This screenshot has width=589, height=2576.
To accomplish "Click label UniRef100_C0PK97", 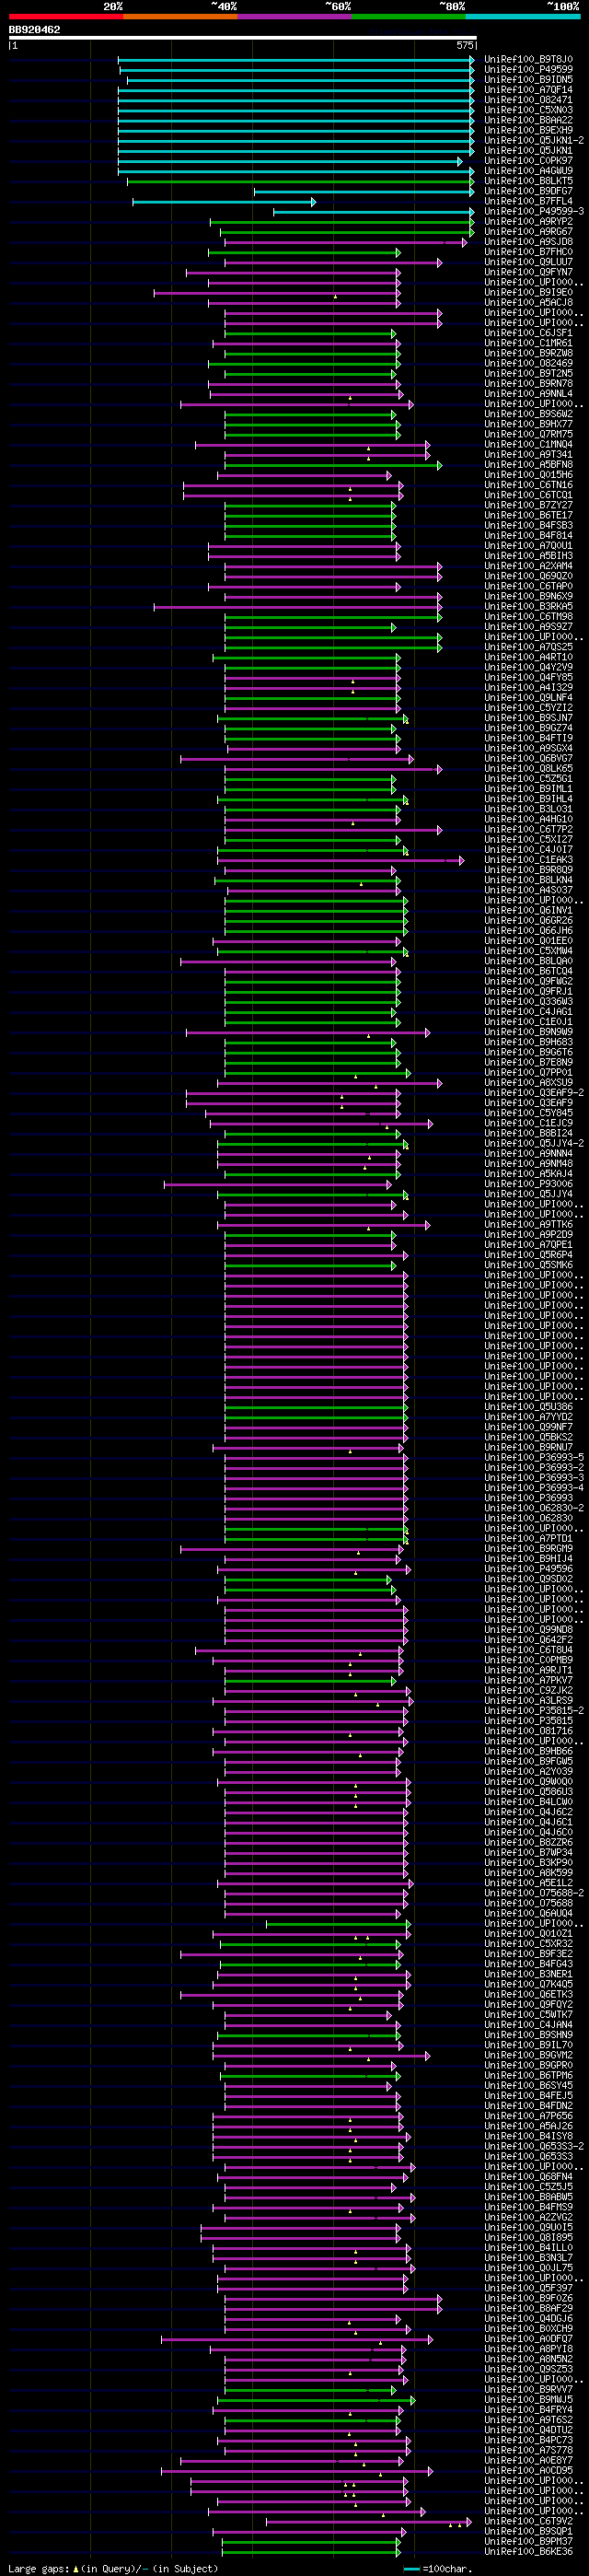I will (x=529, y=161).
